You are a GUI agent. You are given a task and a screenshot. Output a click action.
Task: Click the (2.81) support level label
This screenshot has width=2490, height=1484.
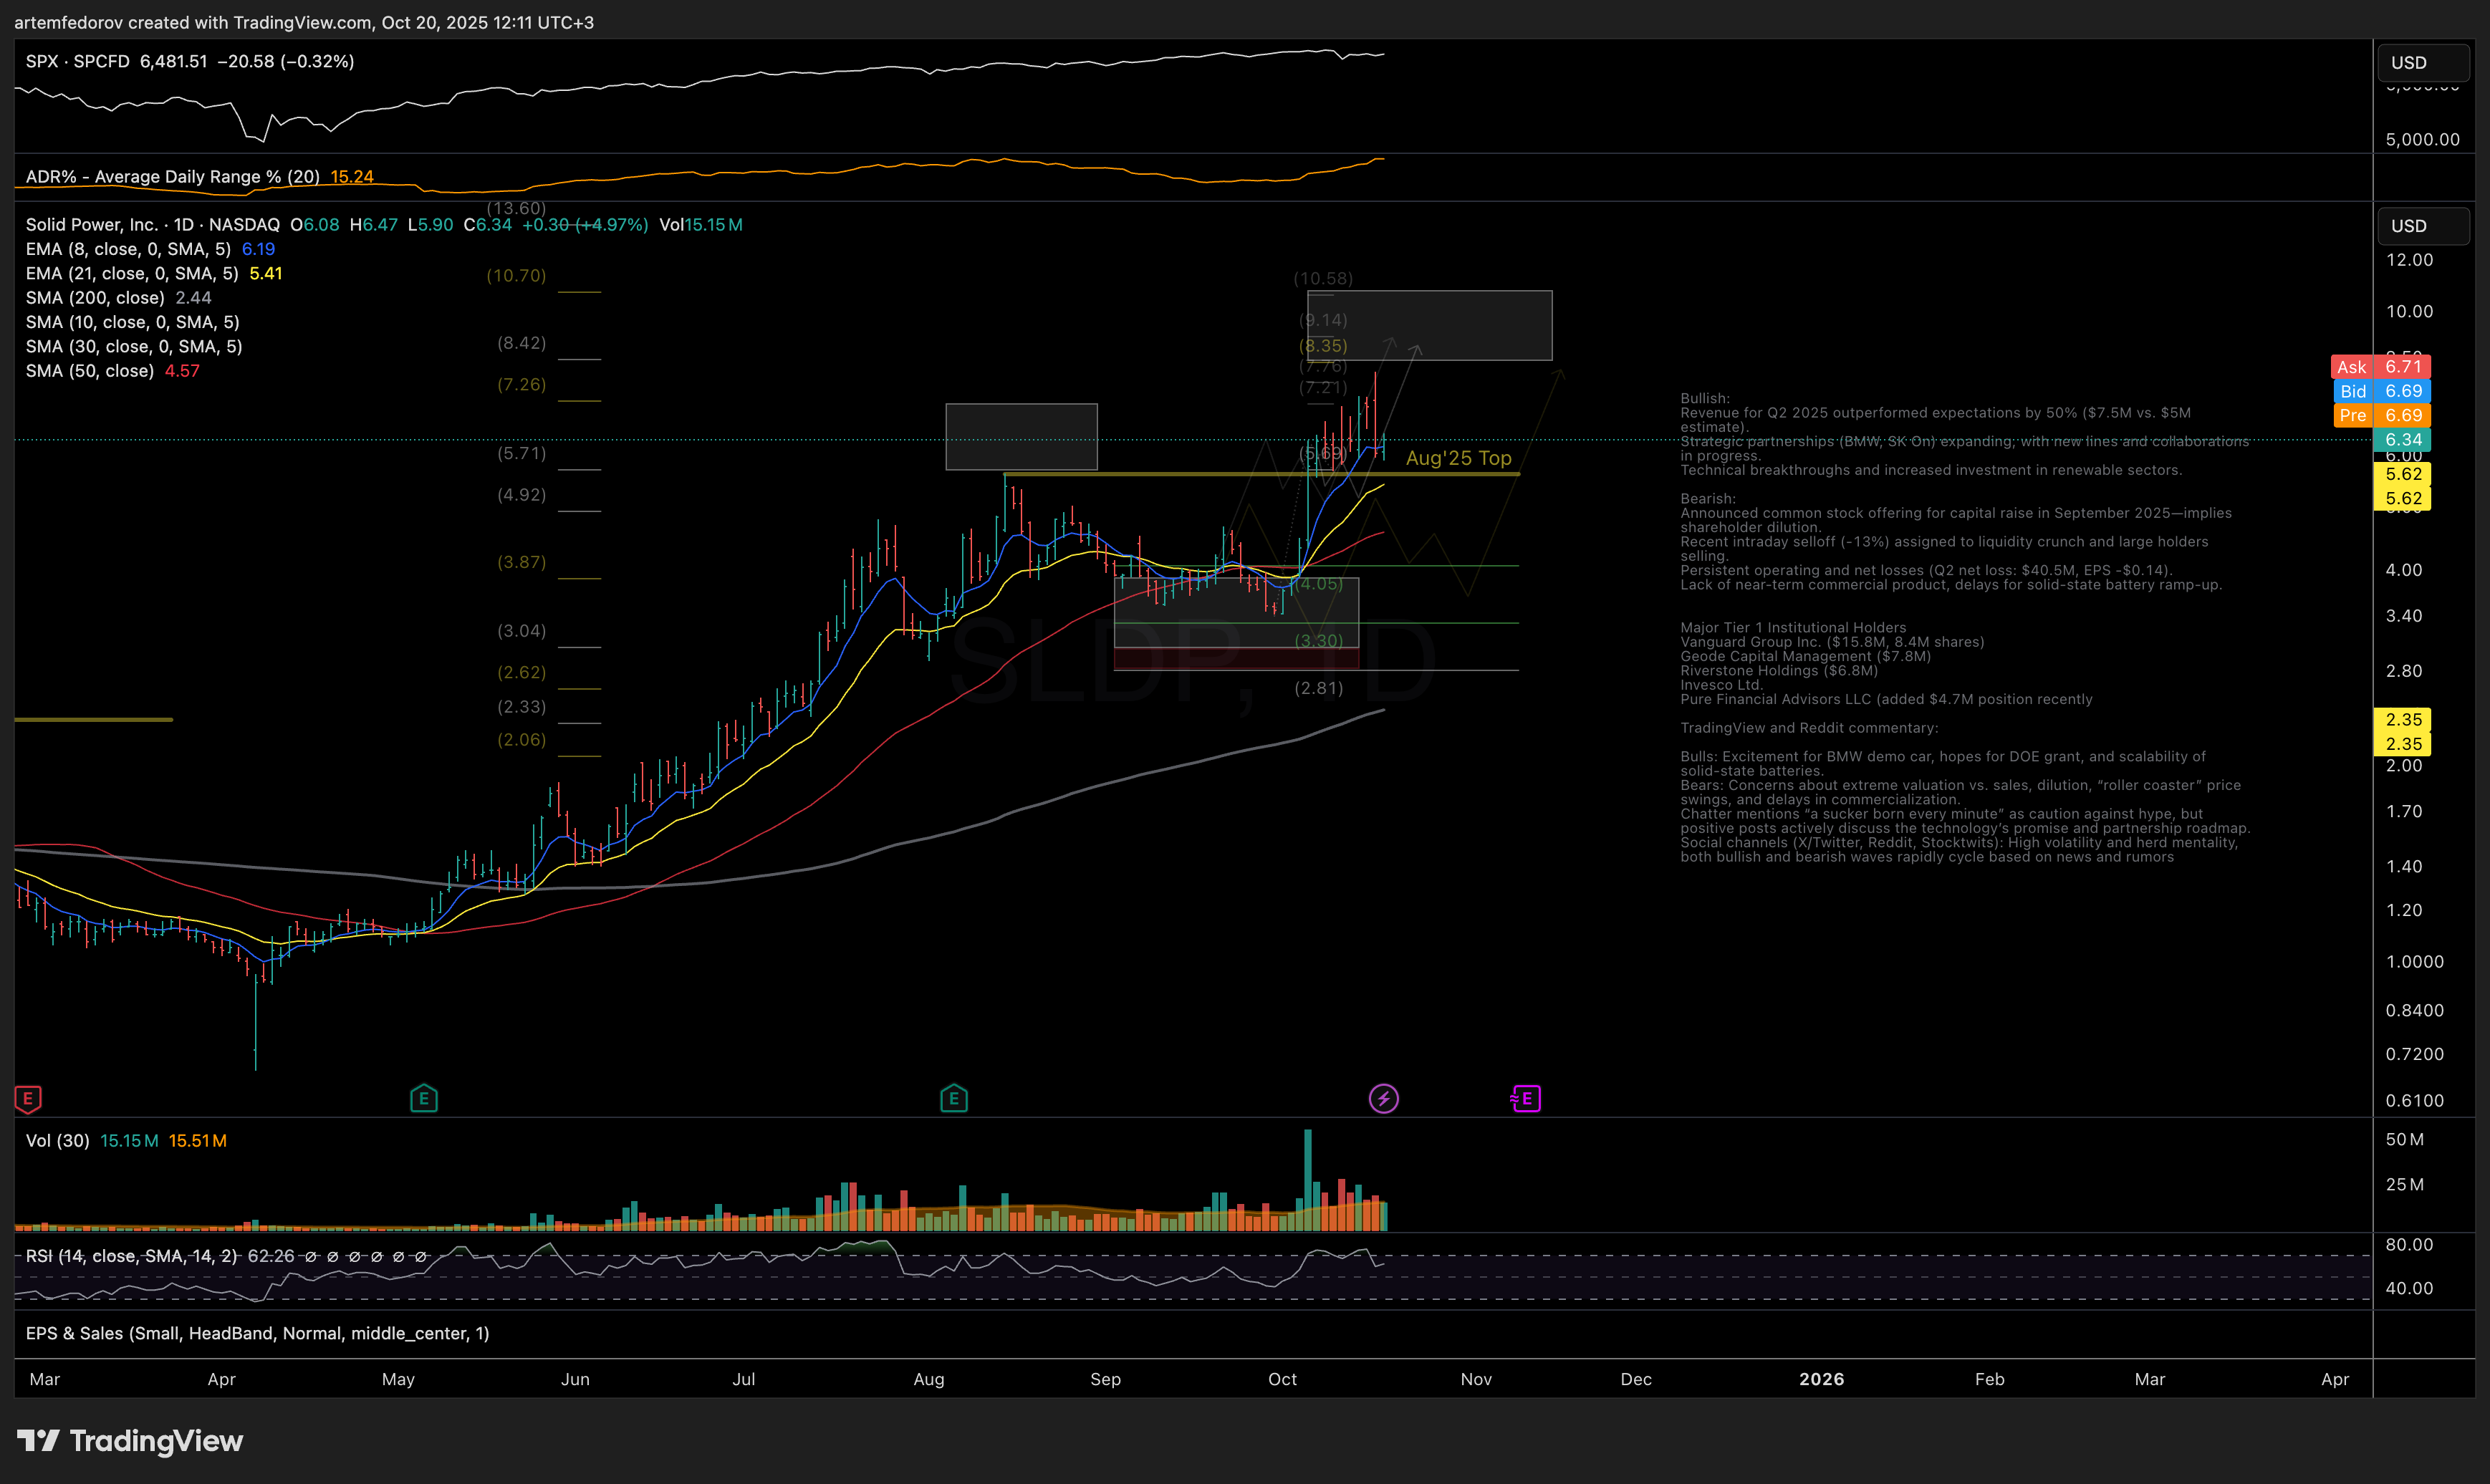1319,688
